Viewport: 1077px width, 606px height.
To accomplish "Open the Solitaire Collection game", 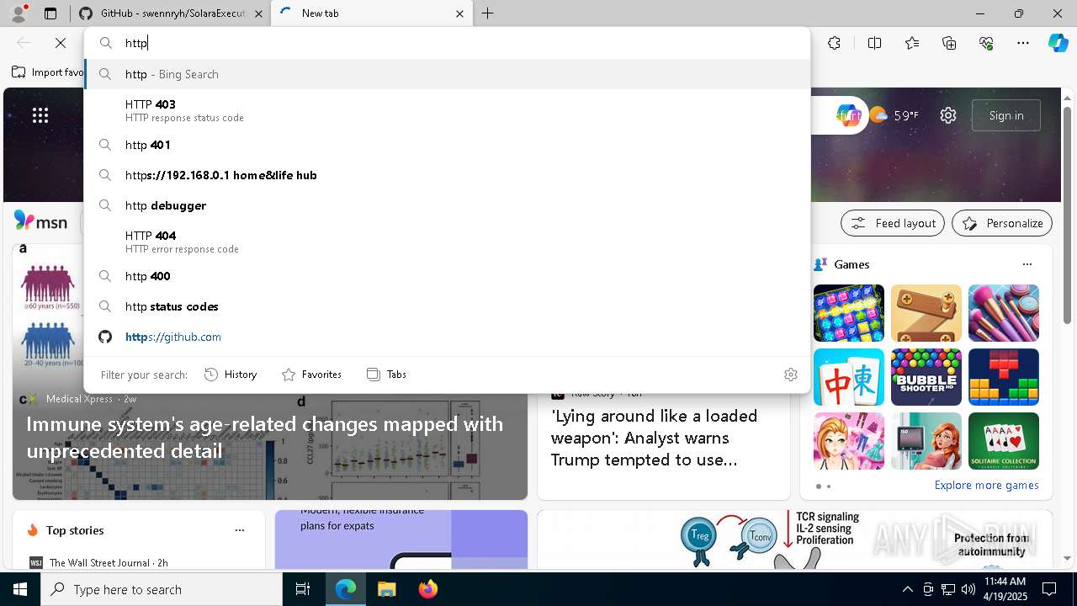I will (1004, 441).
